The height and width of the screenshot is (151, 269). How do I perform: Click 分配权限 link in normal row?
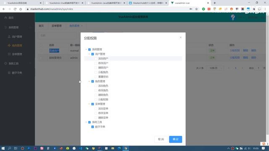[x=235, y=50]
